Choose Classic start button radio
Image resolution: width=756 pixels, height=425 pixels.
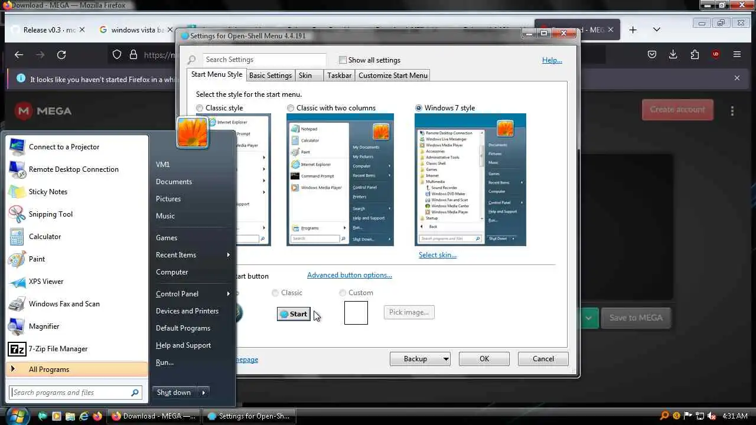coord(275,293)
